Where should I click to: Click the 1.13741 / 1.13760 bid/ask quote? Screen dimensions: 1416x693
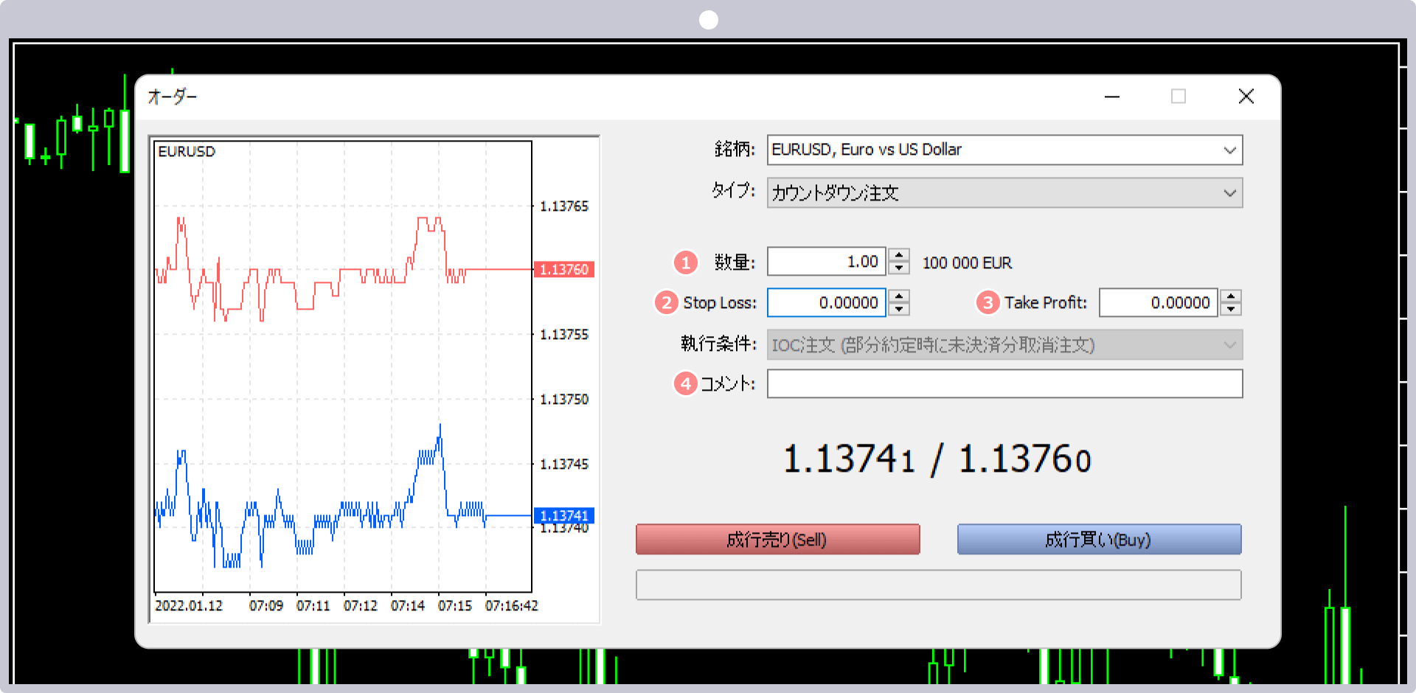tap(937, 459)
